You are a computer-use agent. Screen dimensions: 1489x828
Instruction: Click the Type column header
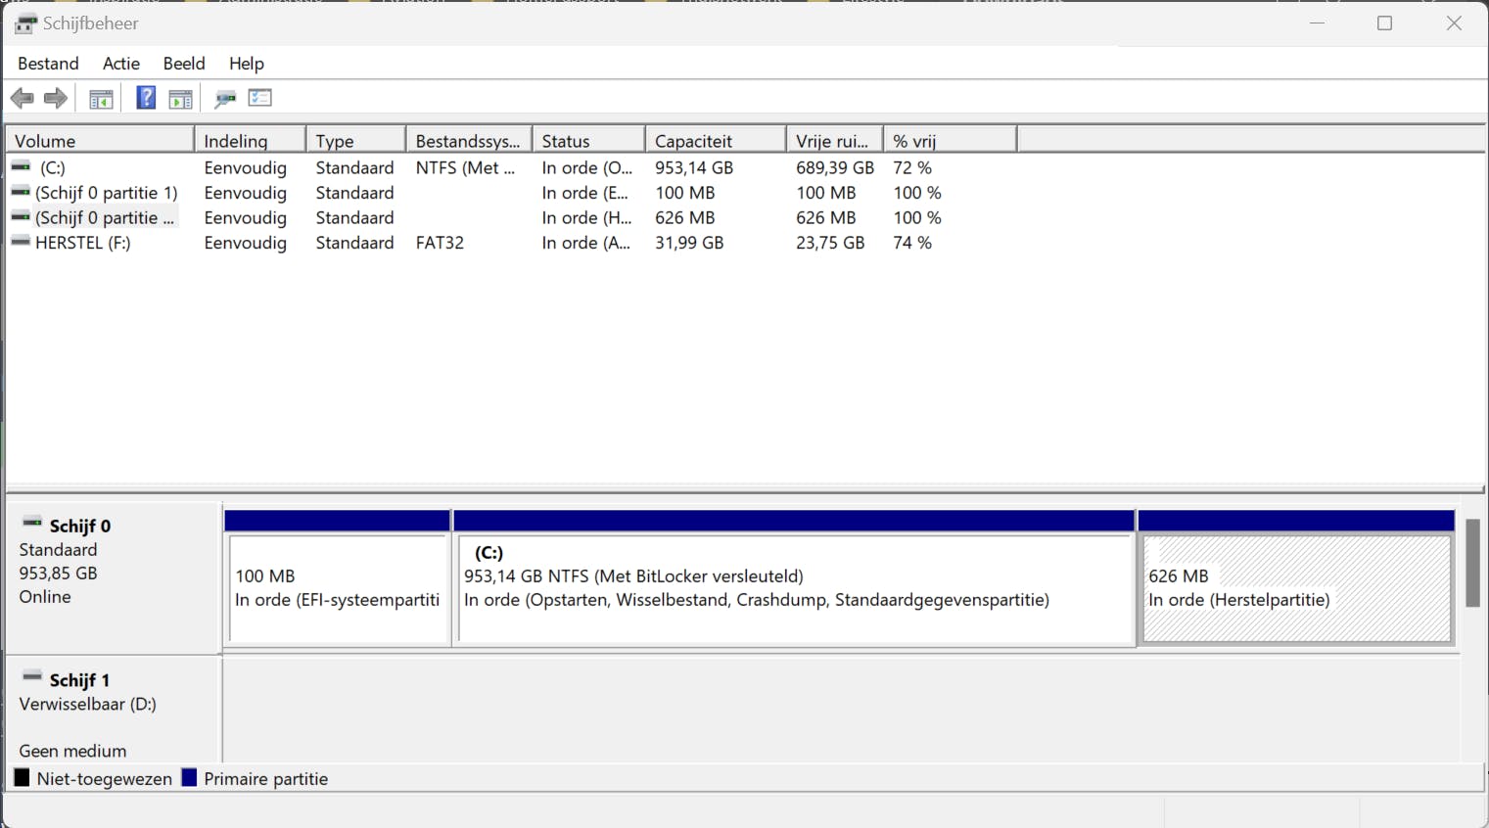(x=355, y=141)
